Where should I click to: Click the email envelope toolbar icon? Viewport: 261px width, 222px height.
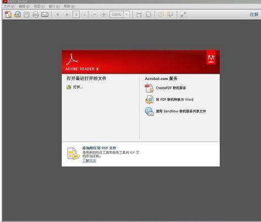(x=45, y=14)
